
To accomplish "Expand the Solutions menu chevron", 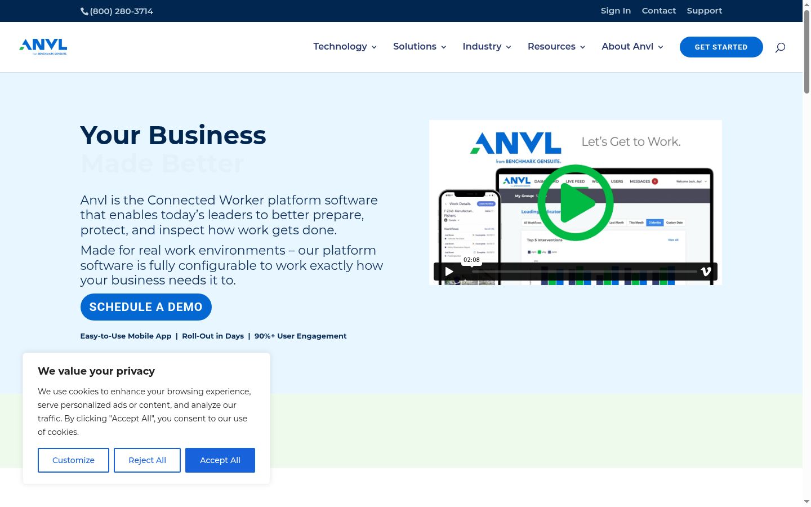I will [444, 47].
